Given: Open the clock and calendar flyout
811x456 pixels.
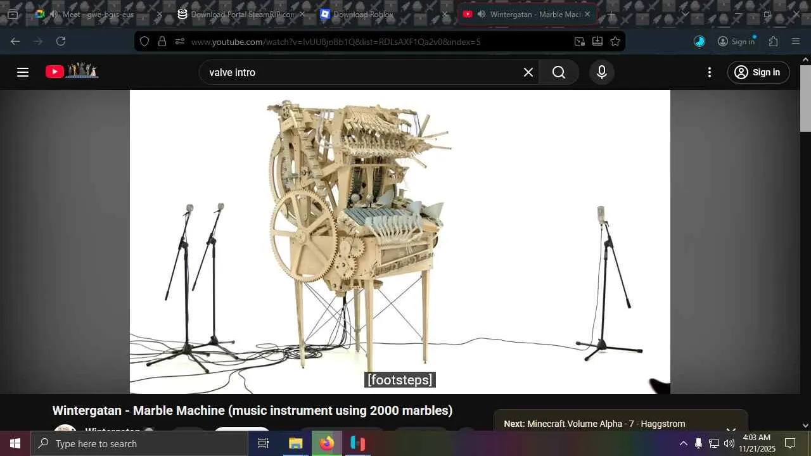Looking at the screenshot, I should click(757, 443).
